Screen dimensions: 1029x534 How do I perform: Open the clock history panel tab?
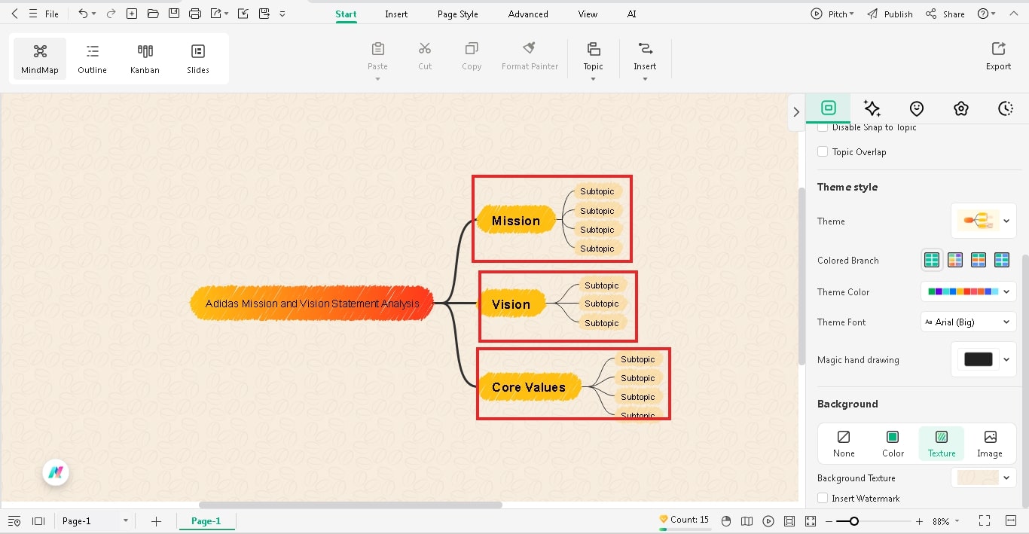click(1006, 108)
